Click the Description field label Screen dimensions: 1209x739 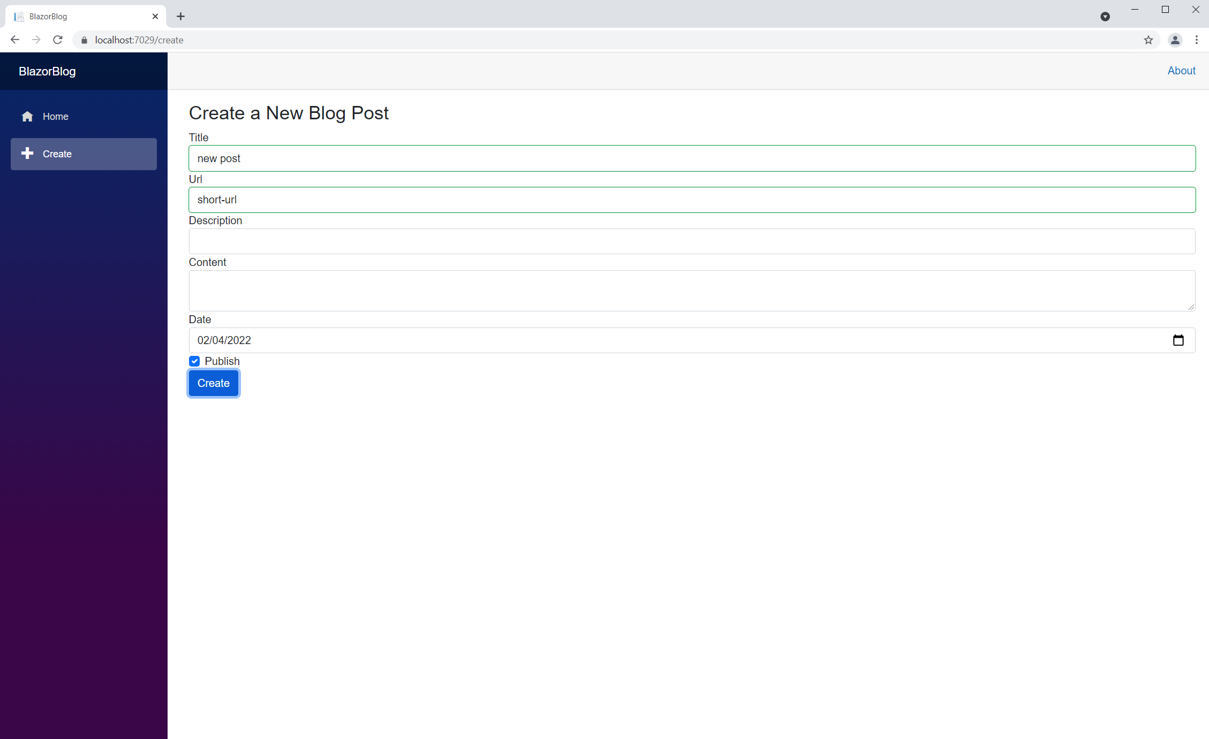(x=215, y=220)
